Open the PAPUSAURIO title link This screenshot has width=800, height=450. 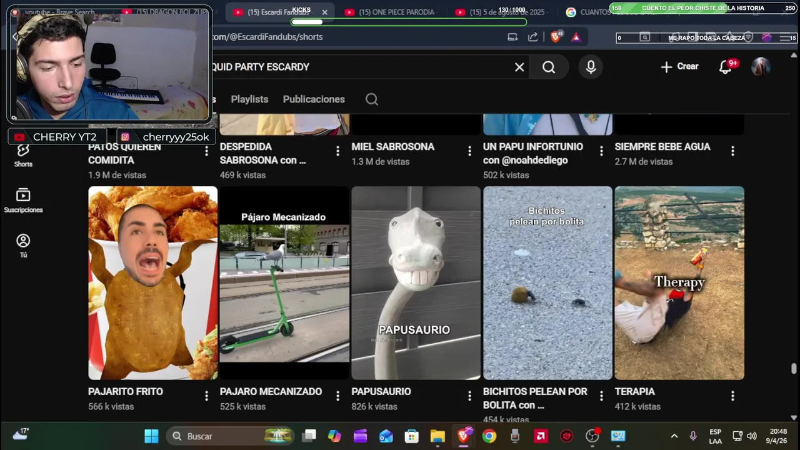coord(381,391)
